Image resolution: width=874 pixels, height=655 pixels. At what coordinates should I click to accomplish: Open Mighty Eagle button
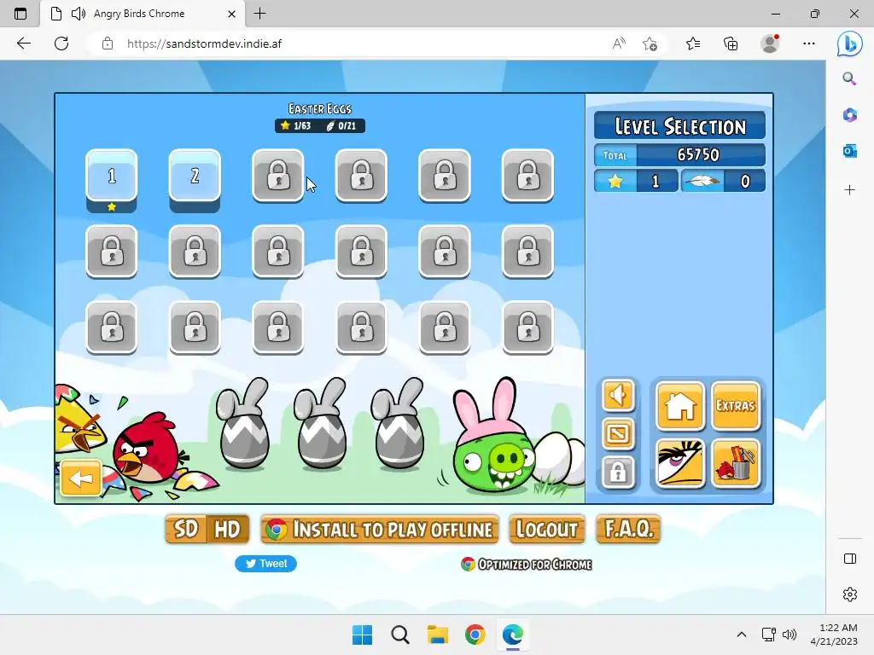pos(680,463)
